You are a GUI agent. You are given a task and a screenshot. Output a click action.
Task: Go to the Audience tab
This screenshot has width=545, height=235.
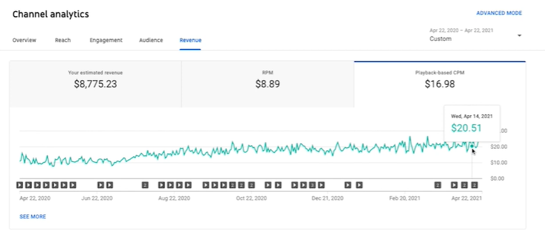pyautogui.click(x=151, y=40)
